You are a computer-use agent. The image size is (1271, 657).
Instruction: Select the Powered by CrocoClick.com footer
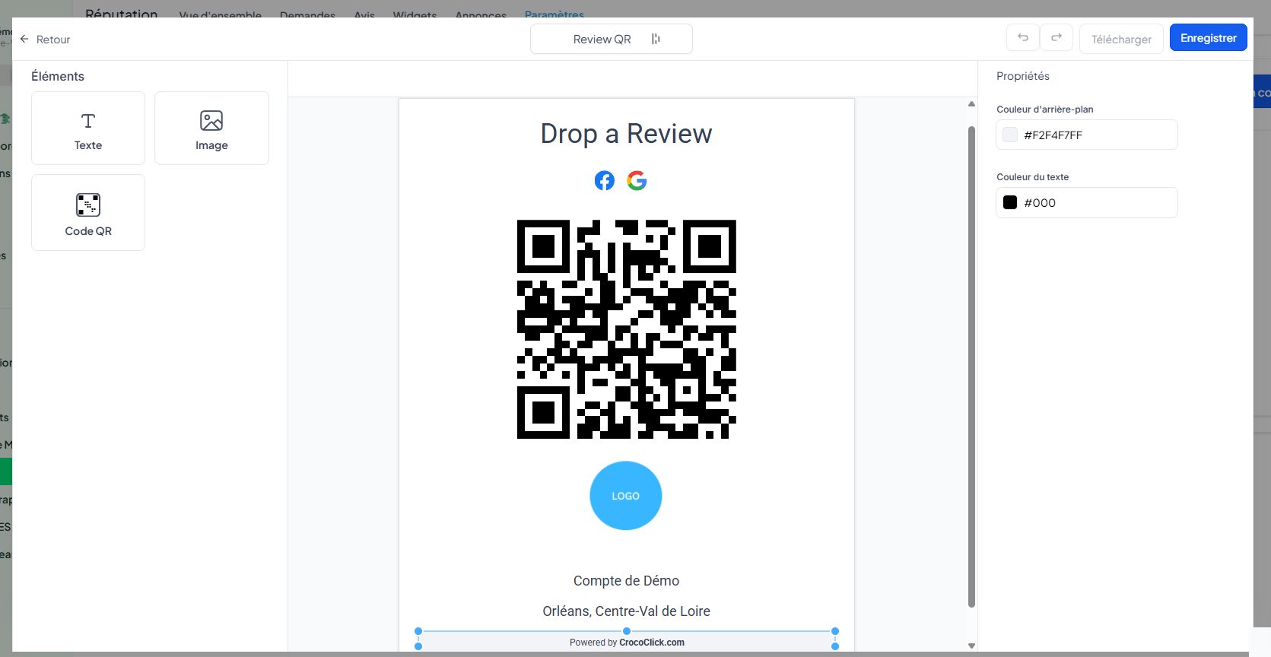click(x=627, y=643)
